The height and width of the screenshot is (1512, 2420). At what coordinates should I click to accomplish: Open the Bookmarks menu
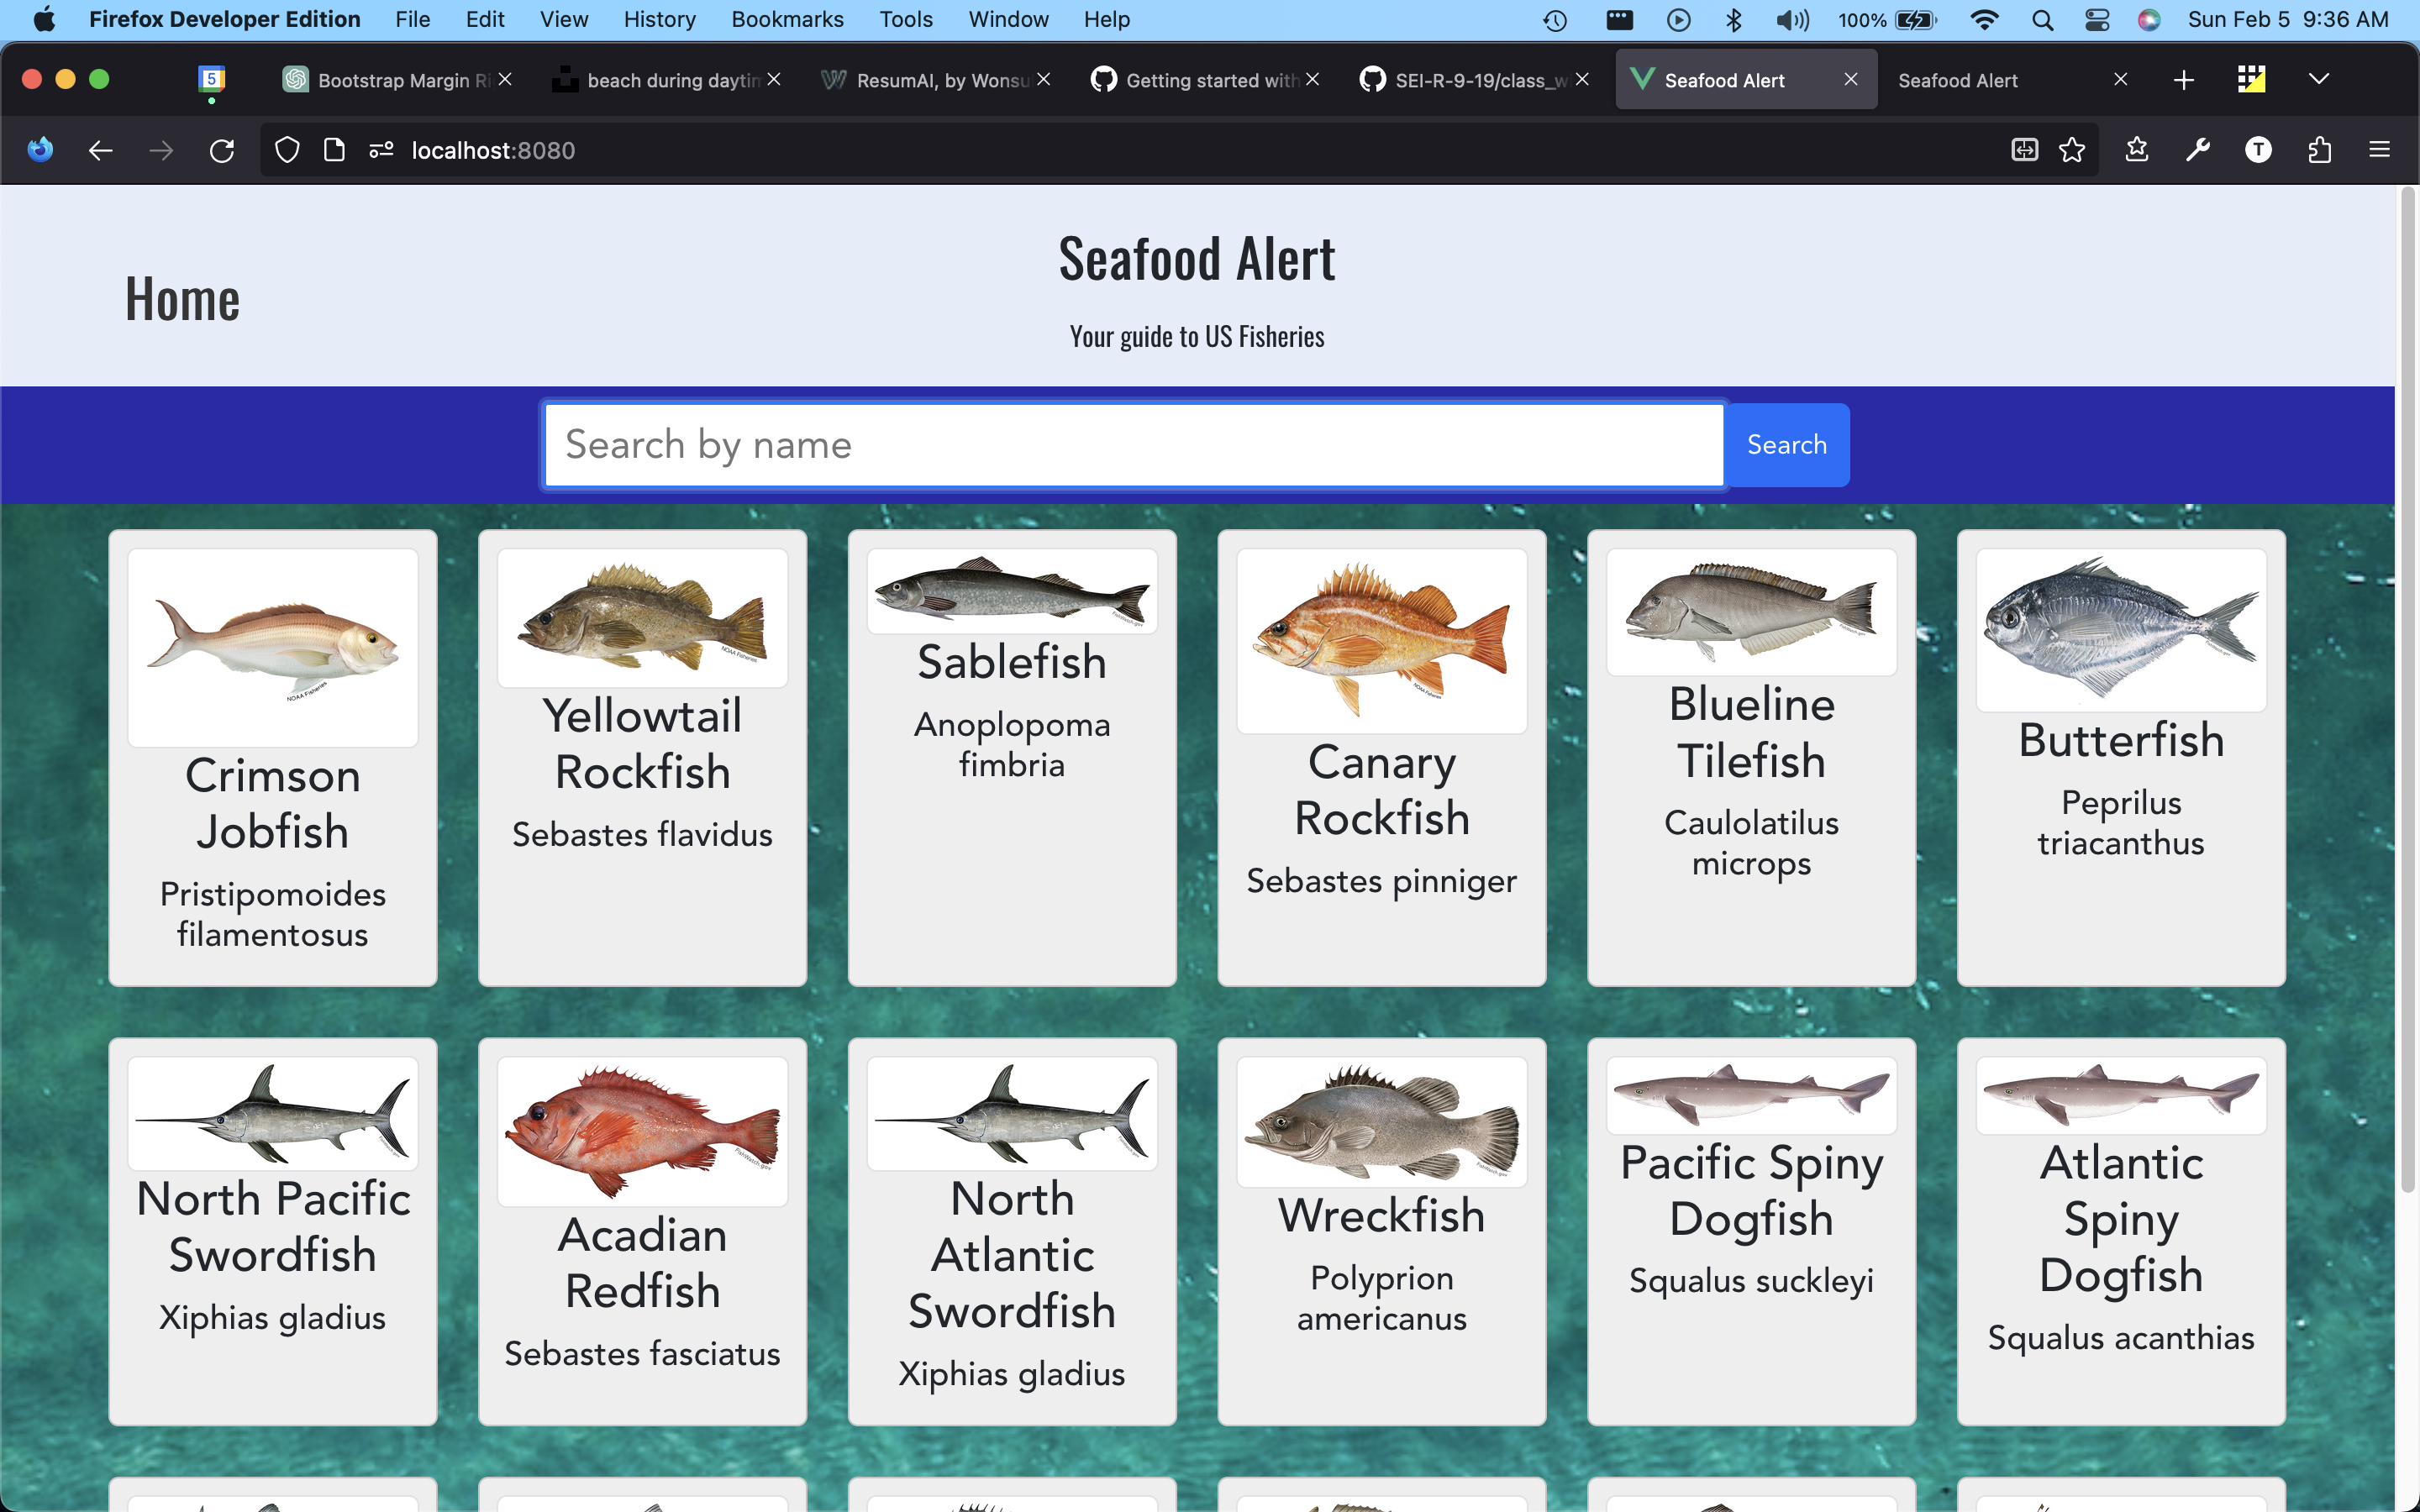(x=787, y=20)
